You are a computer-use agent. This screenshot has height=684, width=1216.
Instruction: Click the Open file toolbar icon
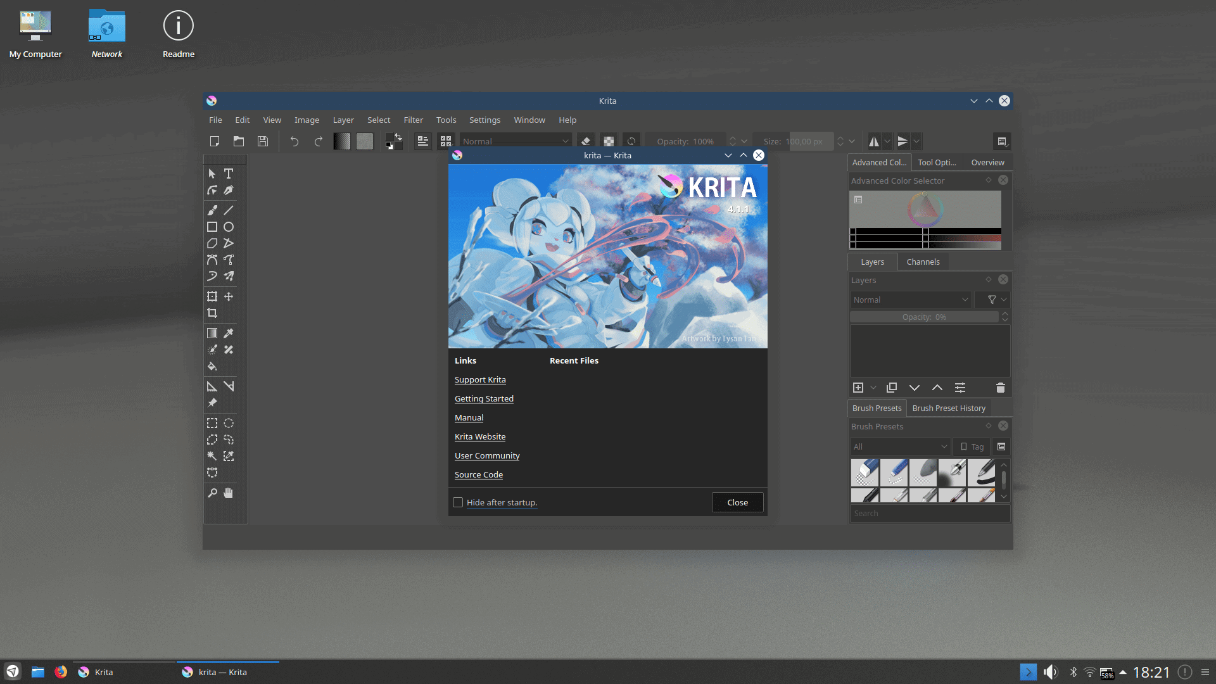pyautogui.click(x=239, y=141)
